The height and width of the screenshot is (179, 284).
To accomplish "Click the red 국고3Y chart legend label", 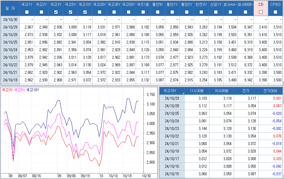I will 7,90.
